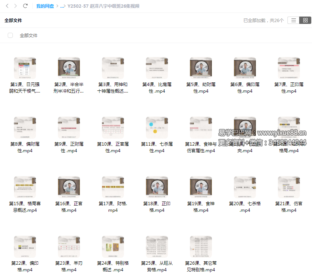Open video 第4课 比肩属性
312x275 pixels.
[157, 68]
